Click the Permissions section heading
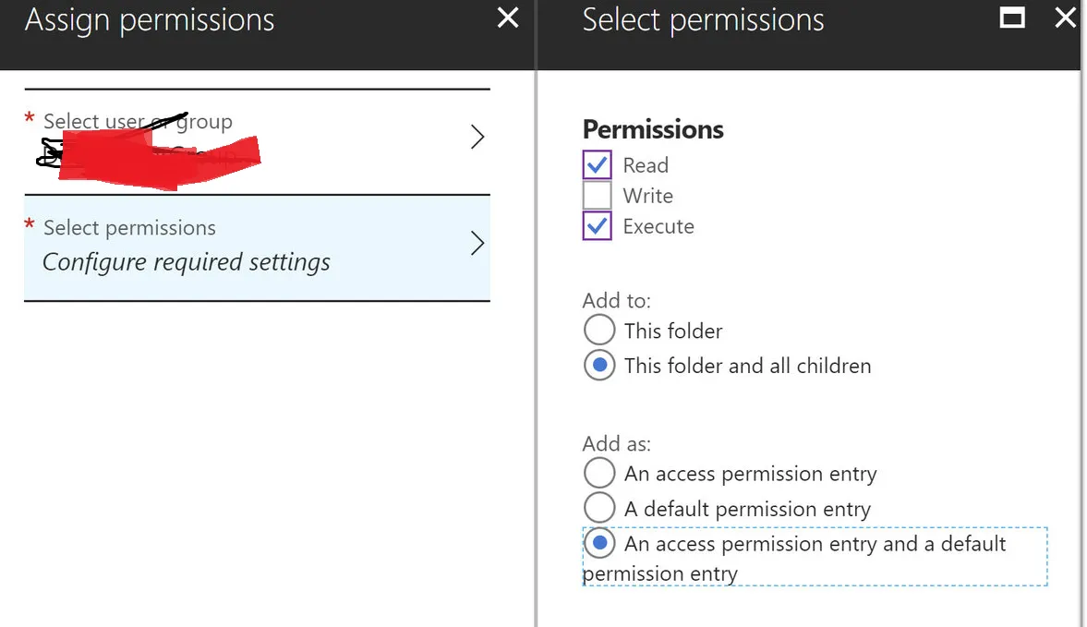This screenshot has width=1087, height=627. coord(653,129)
